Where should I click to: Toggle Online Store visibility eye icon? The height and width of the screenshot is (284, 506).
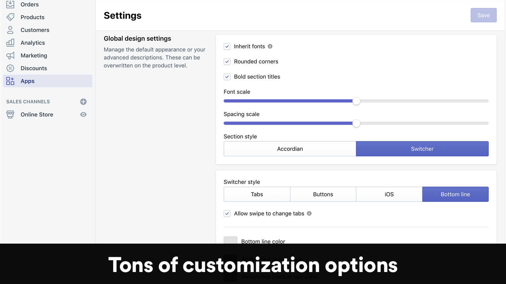point(83,115)
